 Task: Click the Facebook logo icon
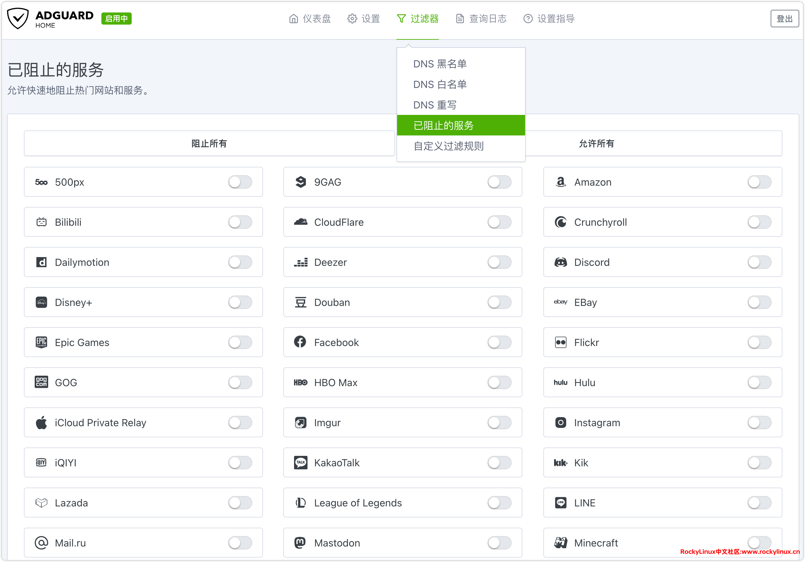[300, 342]
